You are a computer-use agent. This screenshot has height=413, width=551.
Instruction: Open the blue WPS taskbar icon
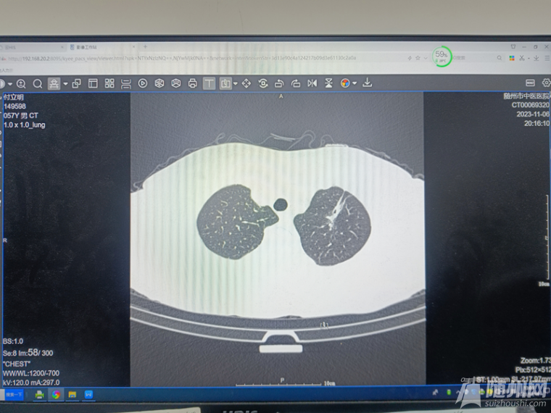[88, 395]
